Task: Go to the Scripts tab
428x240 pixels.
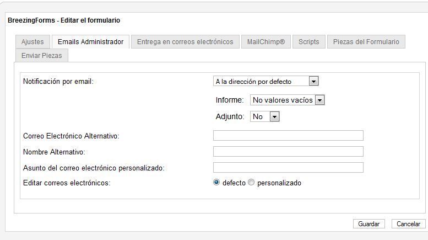Action: (x=308, y=42)
